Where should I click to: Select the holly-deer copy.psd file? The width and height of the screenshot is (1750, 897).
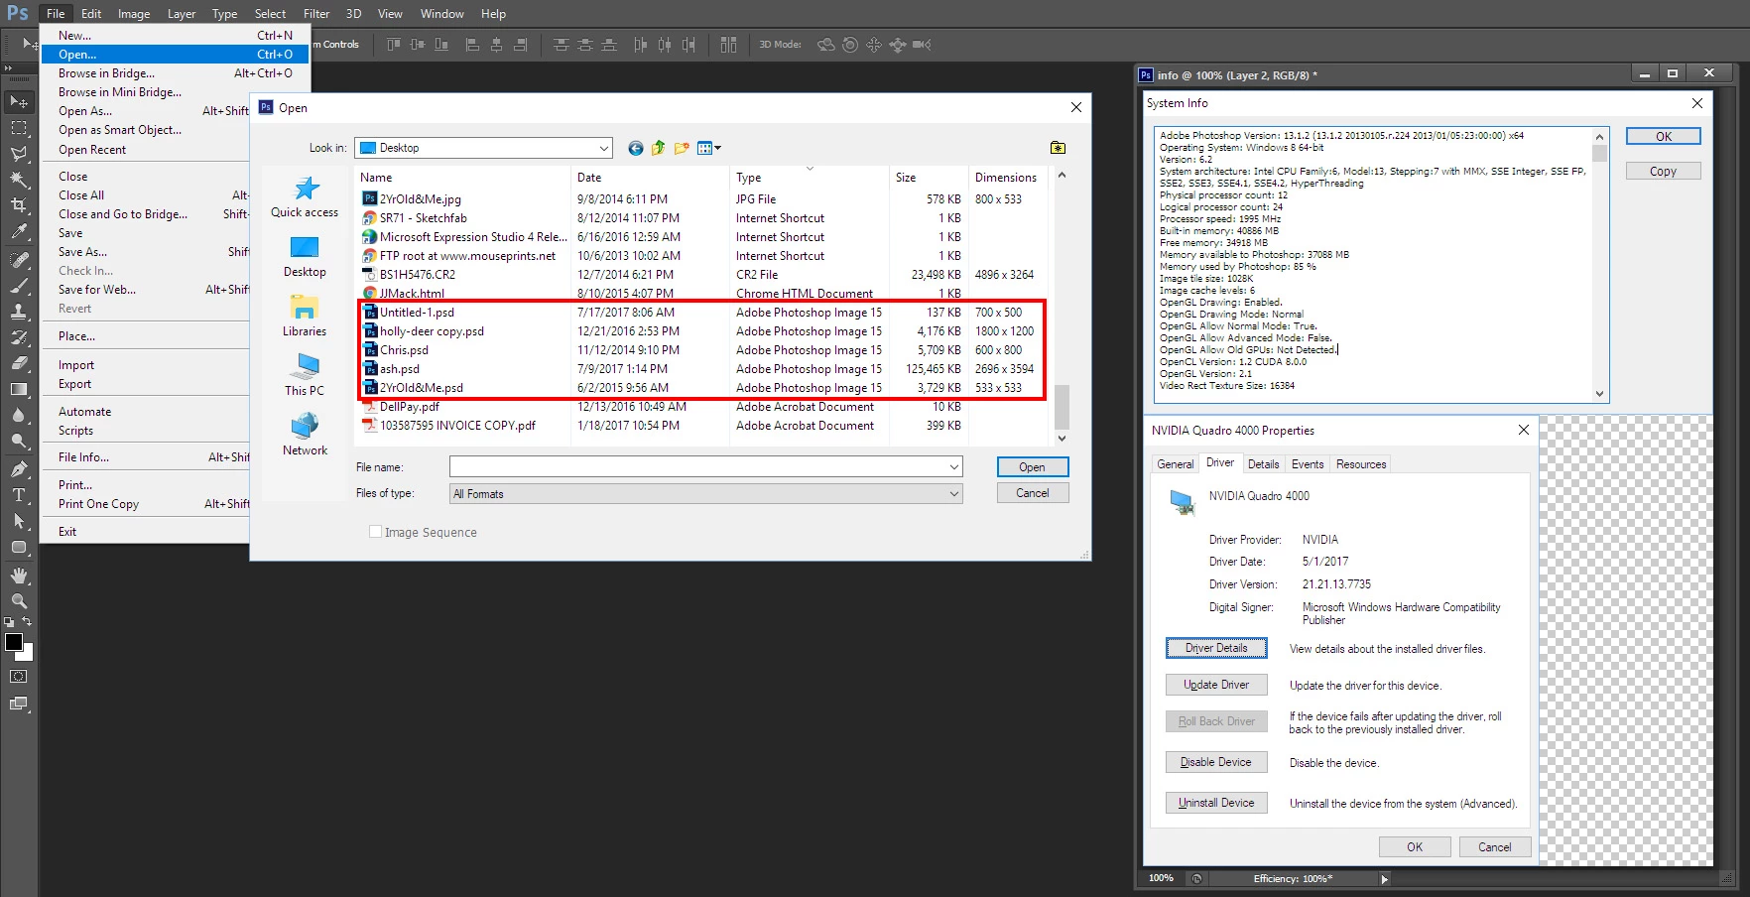(432, 331)
